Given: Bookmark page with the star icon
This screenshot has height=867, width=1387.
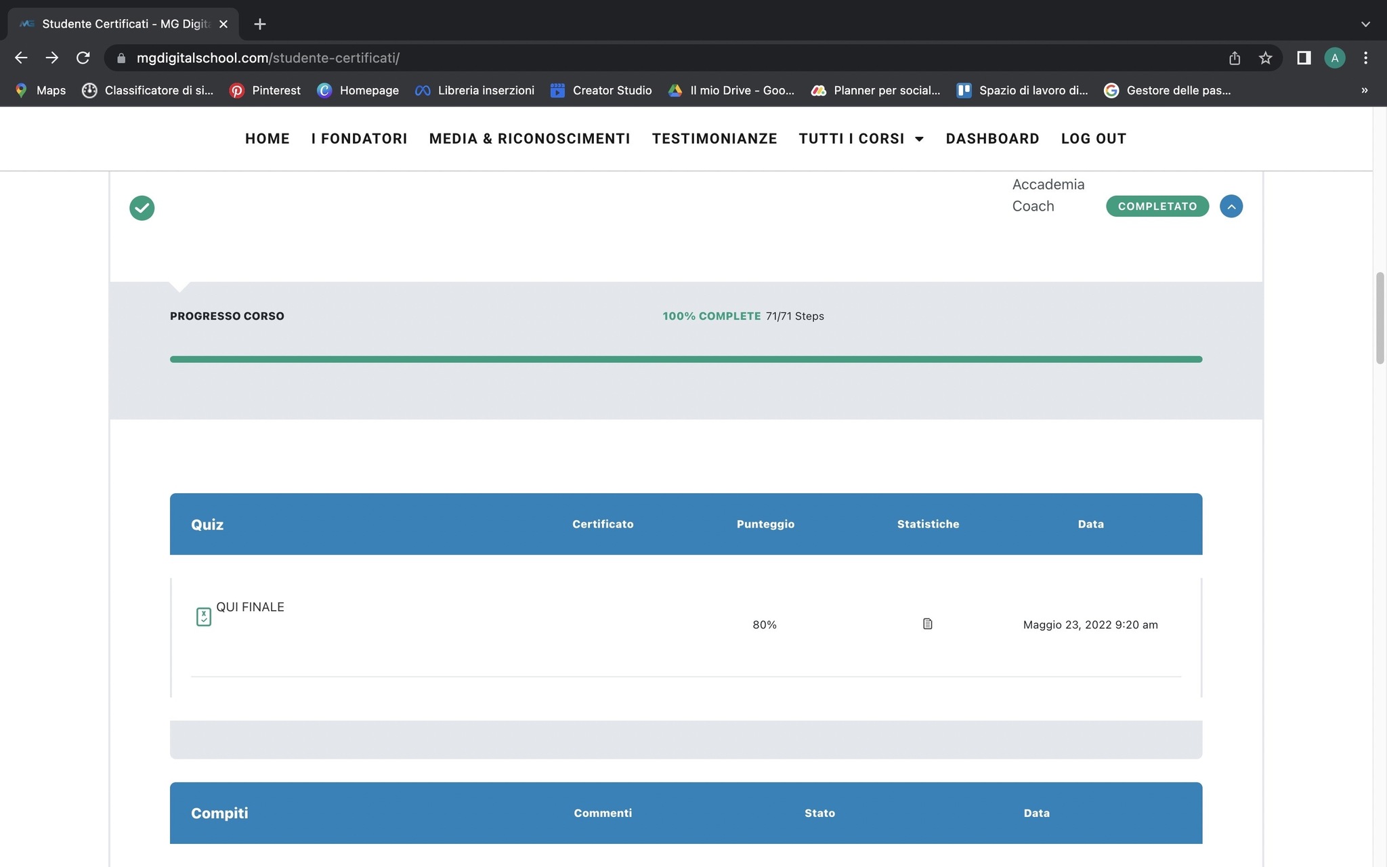Looking at the screenshot, I should click(1265, 58).
